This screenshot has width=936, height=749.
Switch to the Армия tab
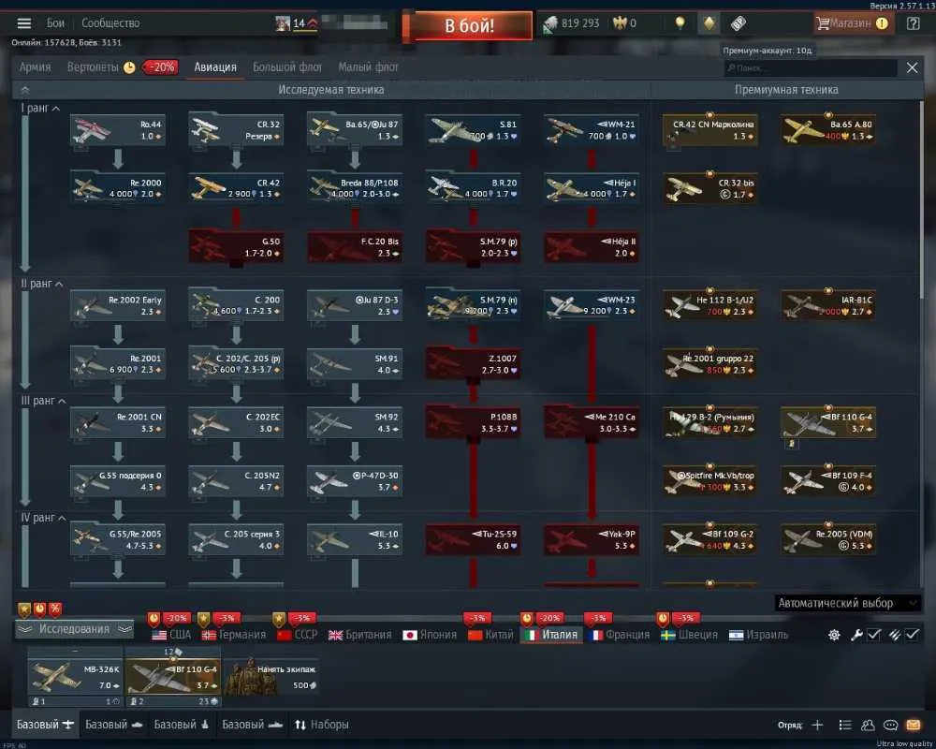coord(35,66)
